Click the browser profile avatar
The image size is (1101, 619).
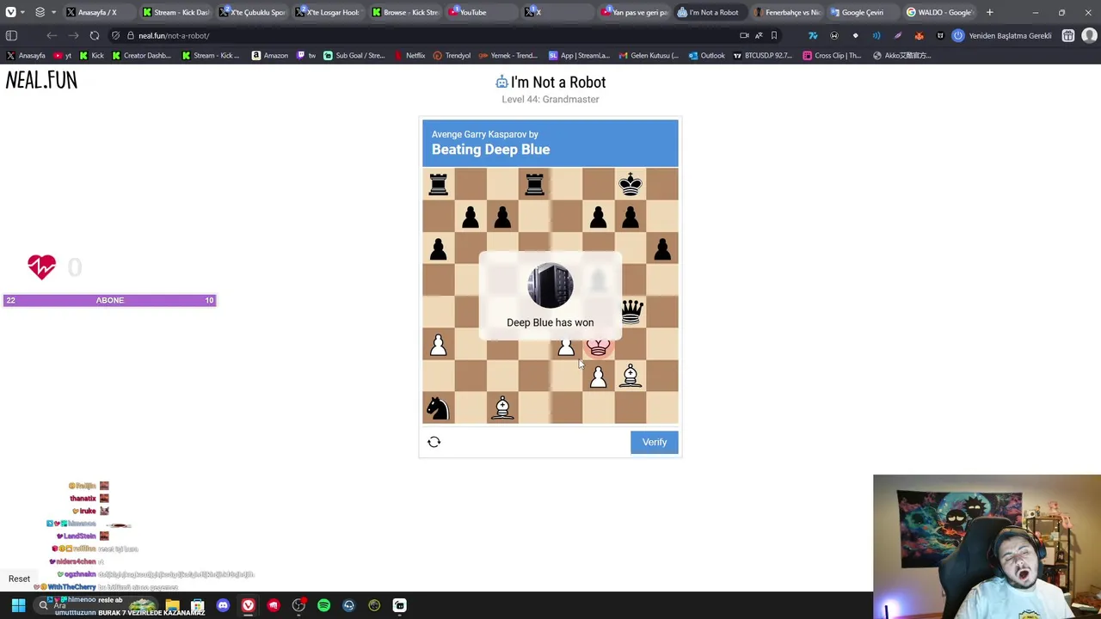1089,35
